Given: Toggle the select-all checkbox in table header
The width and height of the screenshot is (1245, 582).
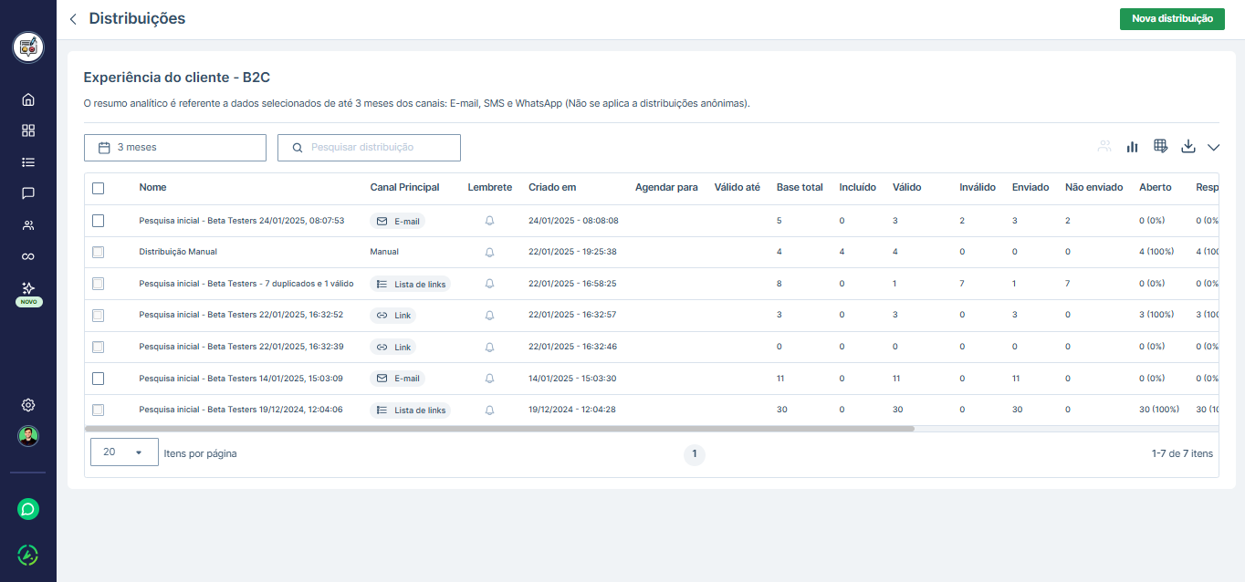Looking at the screenshot, I should (99, 188).
